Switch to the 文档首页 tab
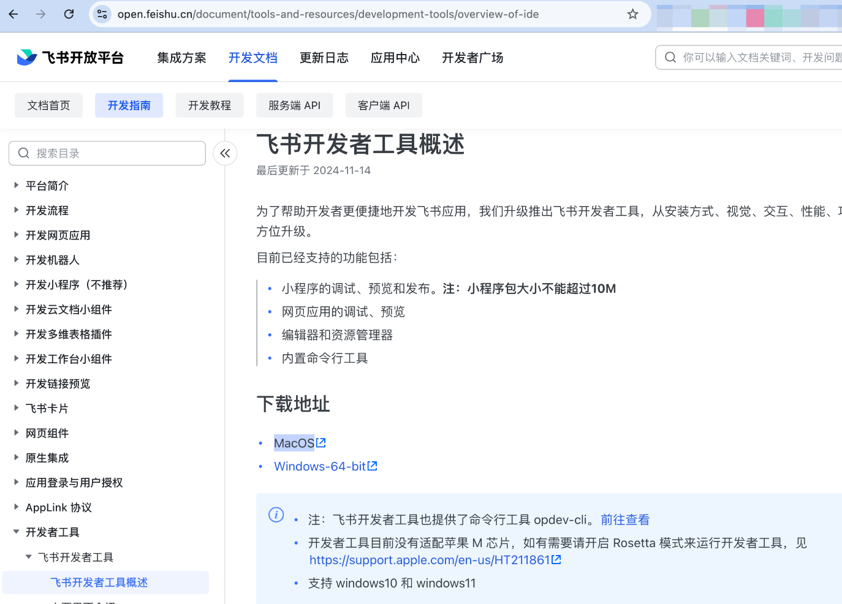Image resolution: width=842 pixels, height=604 pixels. pos(49,105)
